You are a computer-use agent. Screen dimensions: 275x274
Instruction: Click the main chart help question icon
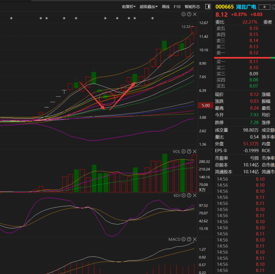click(x=190, y=15)
